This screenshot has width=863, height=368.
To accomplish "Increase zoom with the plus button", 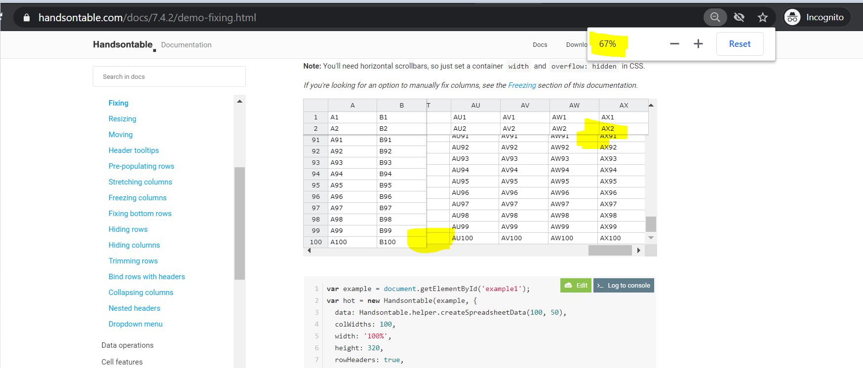I will 698,44.
